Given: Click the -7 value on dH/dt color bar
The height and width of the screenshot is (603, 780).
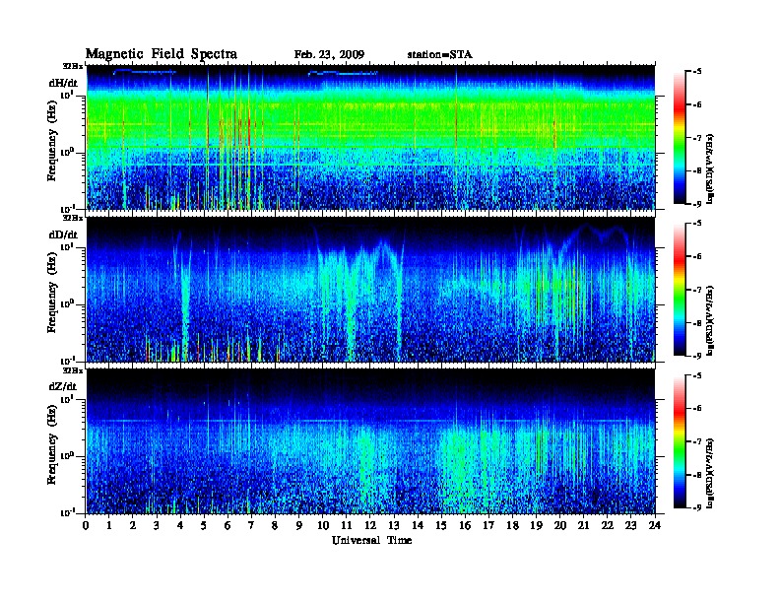Looking at the screenshot, I should tap(697, 138).
